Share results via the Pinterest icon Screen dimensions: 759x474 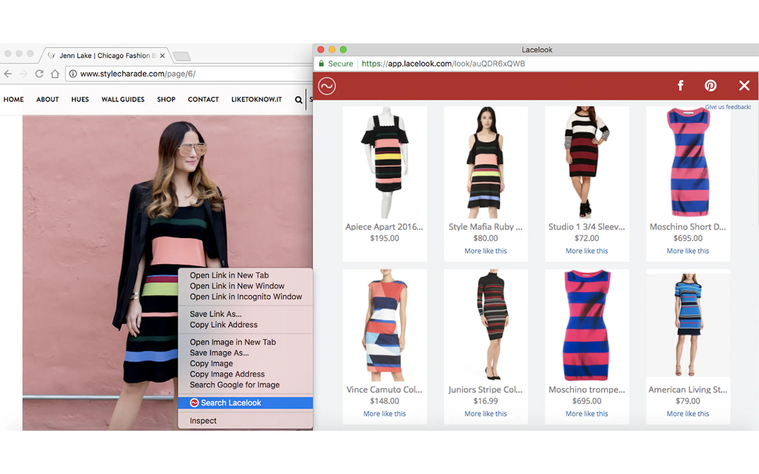pos(710,86)
